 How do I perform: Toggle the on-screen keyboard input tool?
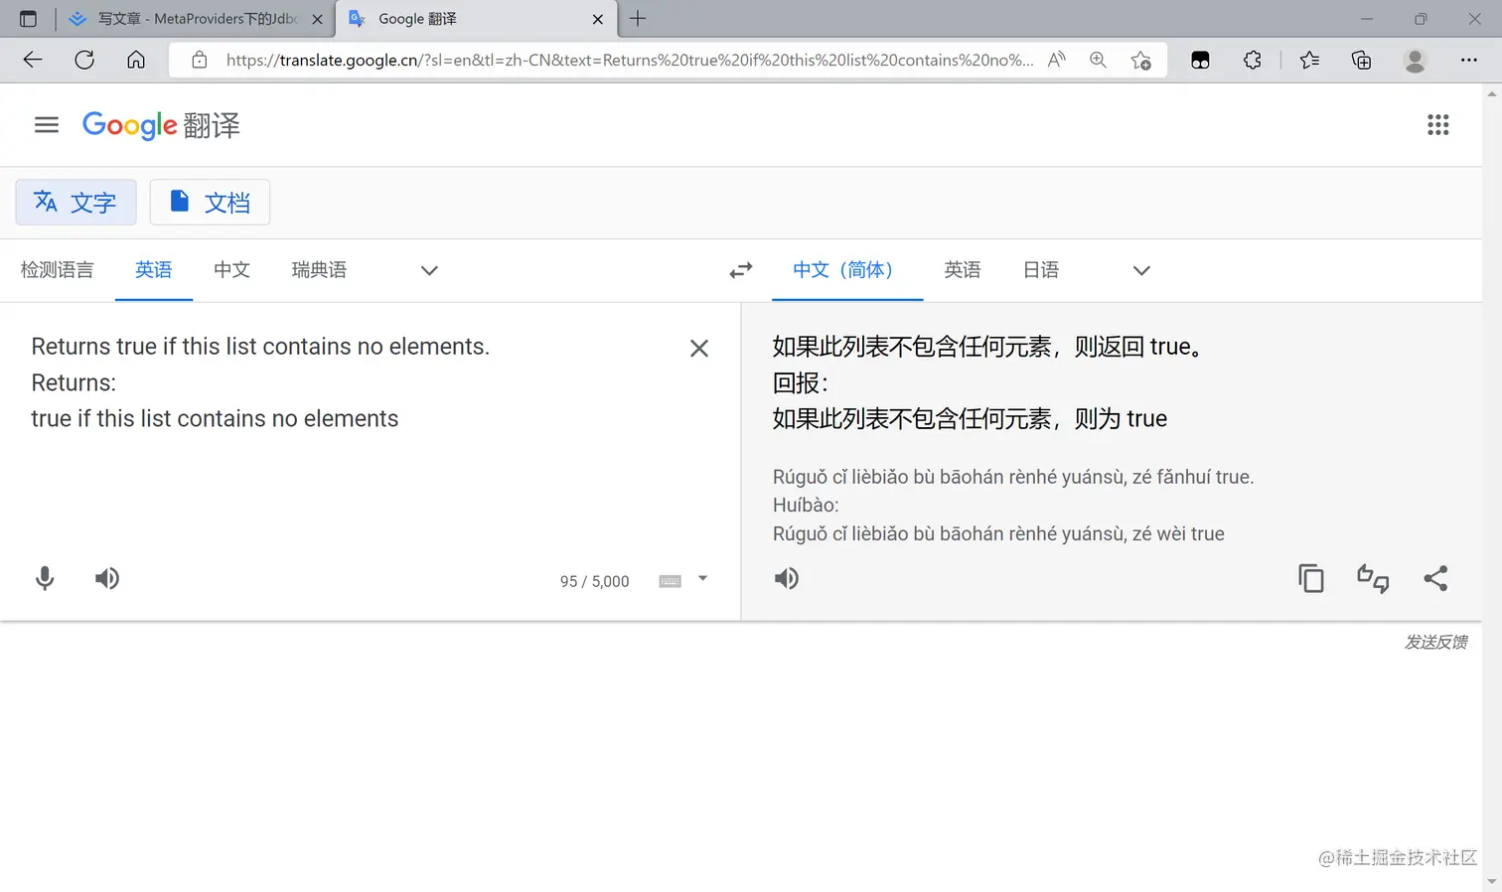tap(671, 581)
